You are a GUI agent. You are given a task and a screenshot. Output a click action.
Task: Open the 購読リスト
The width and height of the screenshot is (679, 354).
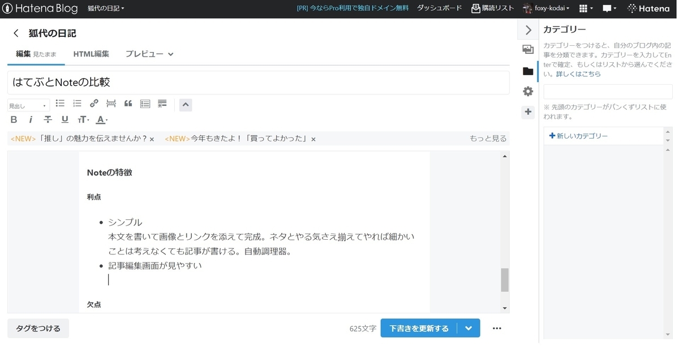click(493, 8)
